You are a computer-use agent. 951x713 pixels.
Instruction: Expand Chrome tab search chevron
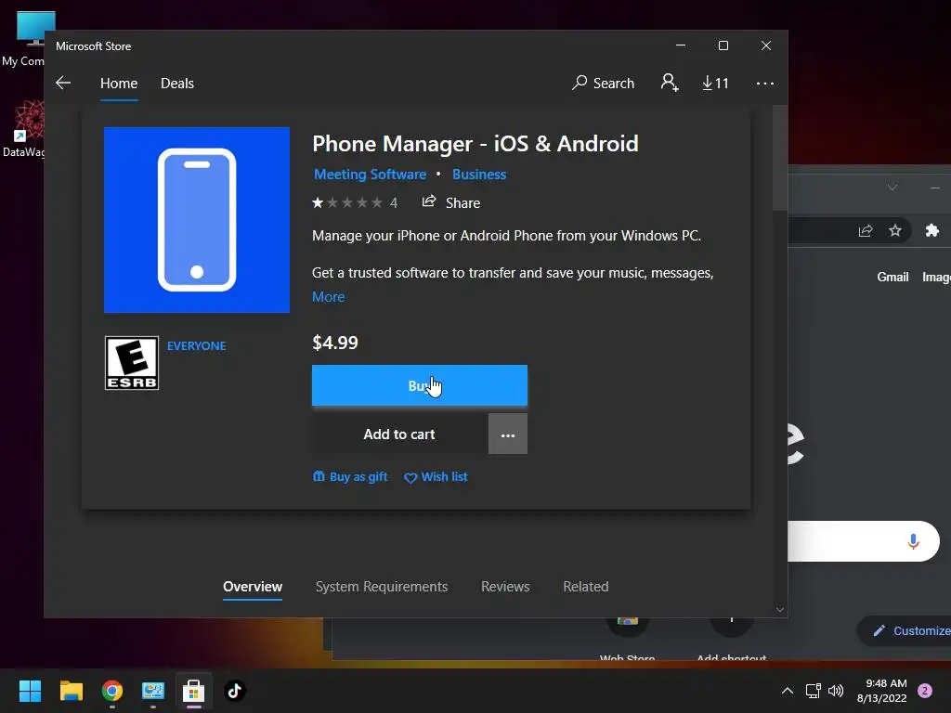[x=892, y=188]
